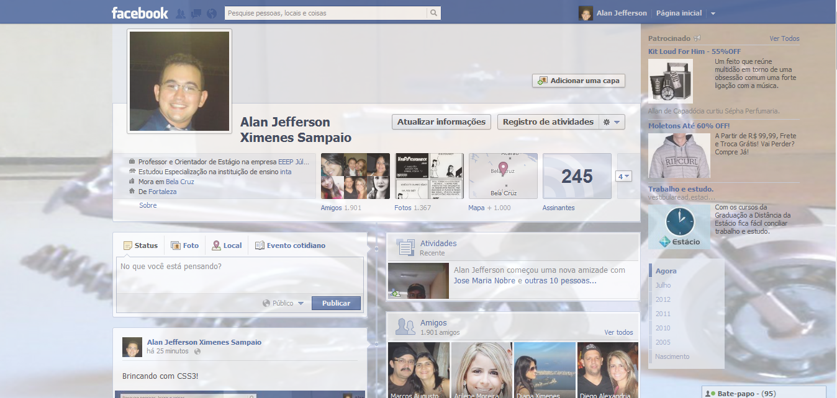Image resolution: width=837 pixels, height=398 pixels.
Task: Open account menu arrow in top bar
Action: click(x=713, y=14)
